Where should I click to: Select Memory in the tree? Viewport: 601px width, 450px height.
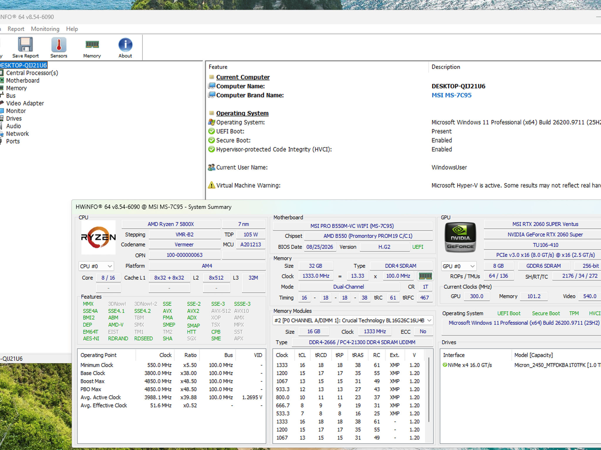tap(16, 88)
